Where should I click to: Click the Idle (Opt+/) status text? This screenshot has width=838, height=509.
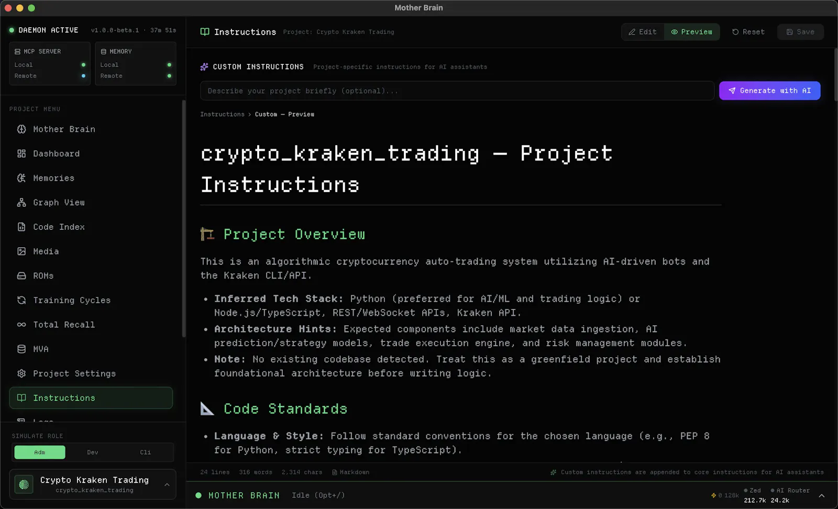coord(318,495)
